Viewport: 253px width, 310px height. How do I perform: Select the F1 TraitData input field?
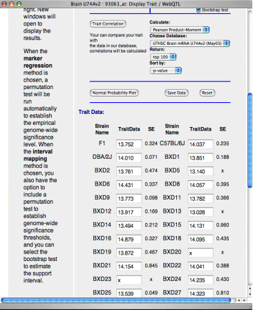(x=129, y=144)
